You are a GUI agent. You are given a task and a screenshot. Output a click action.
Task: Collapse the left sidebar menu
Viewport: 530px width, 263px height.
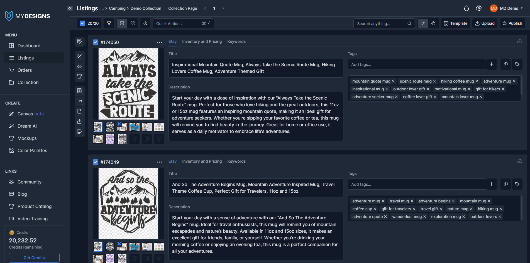click(70, 8)
